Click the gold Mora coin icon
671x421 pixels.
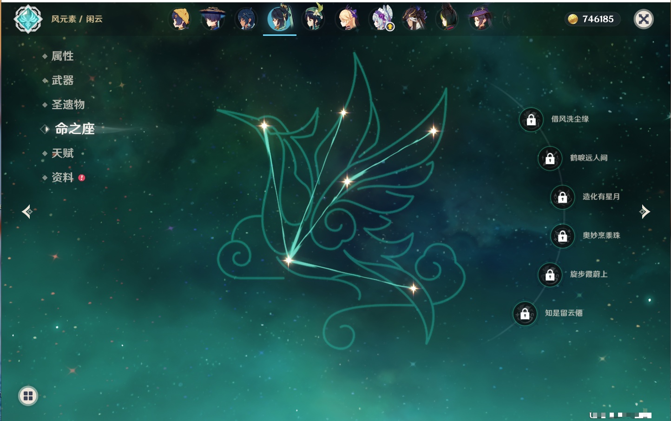coord(573,19)
